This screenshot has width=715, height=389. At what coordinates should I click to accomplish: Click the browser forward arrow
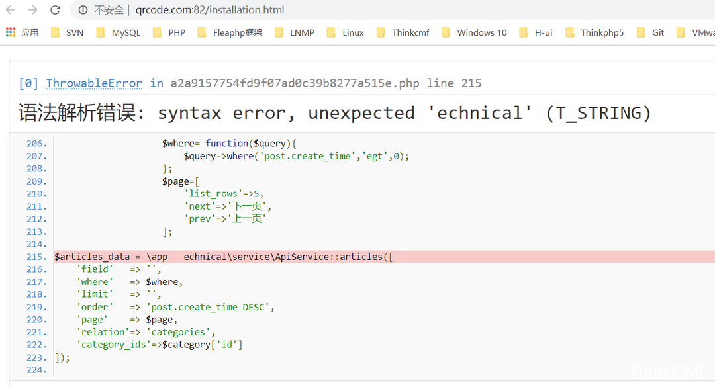pyautogui.click(x=32, y=10)
